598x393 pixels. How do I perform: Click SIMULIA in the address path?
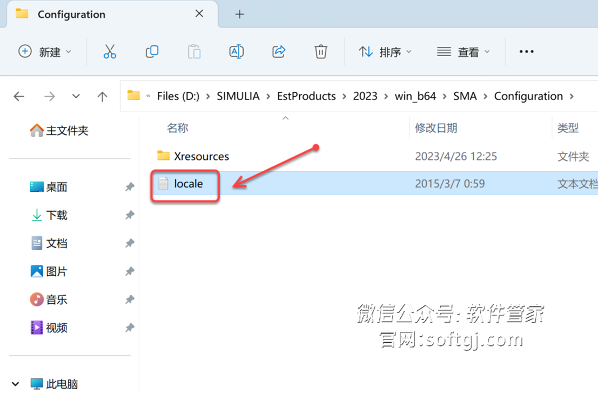point(238,96)
